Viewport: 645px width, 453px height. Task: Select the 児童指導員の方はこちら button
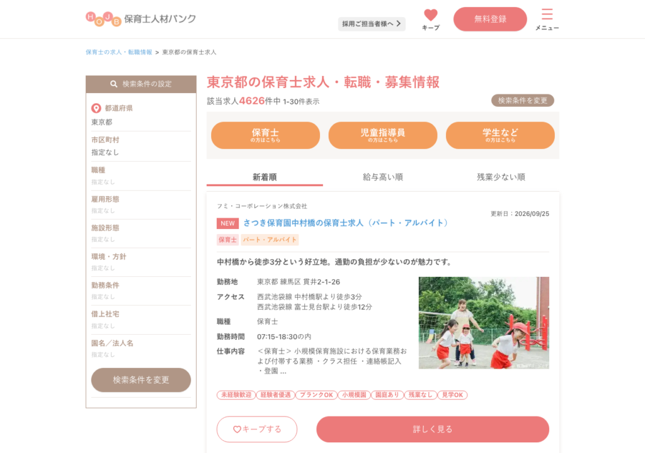[382, 135]
